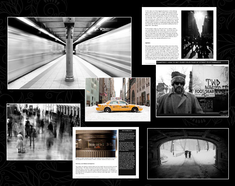Click the camera lens close-up image
This screenshot has height=186, width=235.
tap(96, 143)
